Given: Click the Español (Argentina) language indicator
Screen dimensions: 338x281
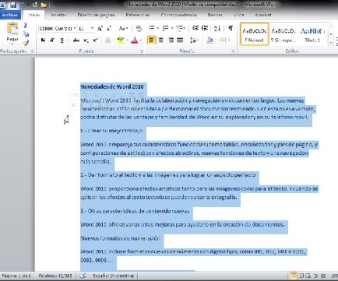Looking at the screenshot, I should pyautogui.click(x=114, y=276).
